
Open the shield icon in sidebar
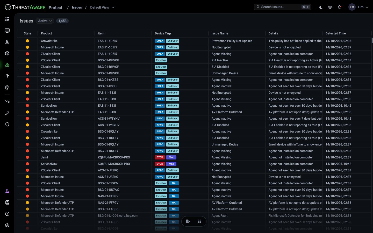7,124
